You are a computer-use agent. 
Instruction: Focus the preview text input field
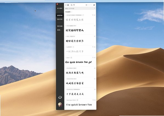coord(80,8)
